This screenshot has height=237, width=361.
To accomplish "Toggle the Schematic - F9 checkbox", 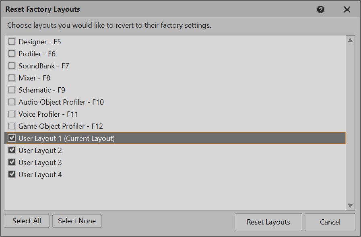I will 12,90.
